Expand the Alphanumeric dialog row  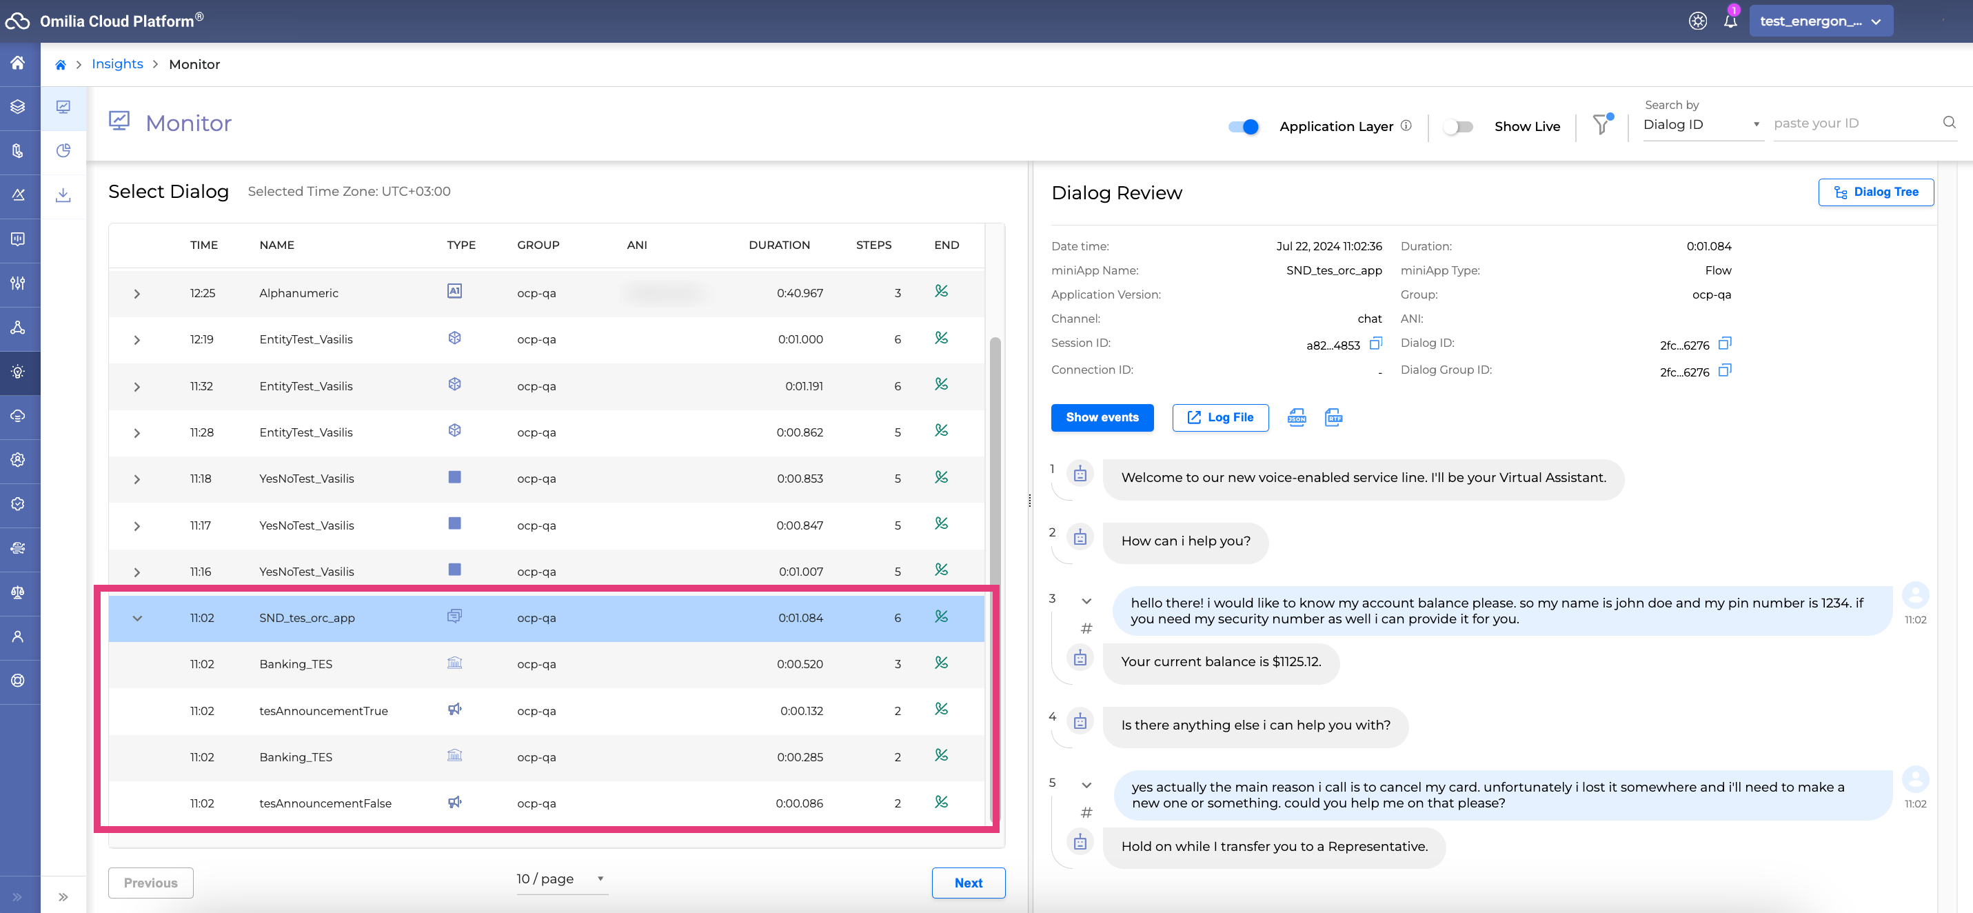point(137,293)
